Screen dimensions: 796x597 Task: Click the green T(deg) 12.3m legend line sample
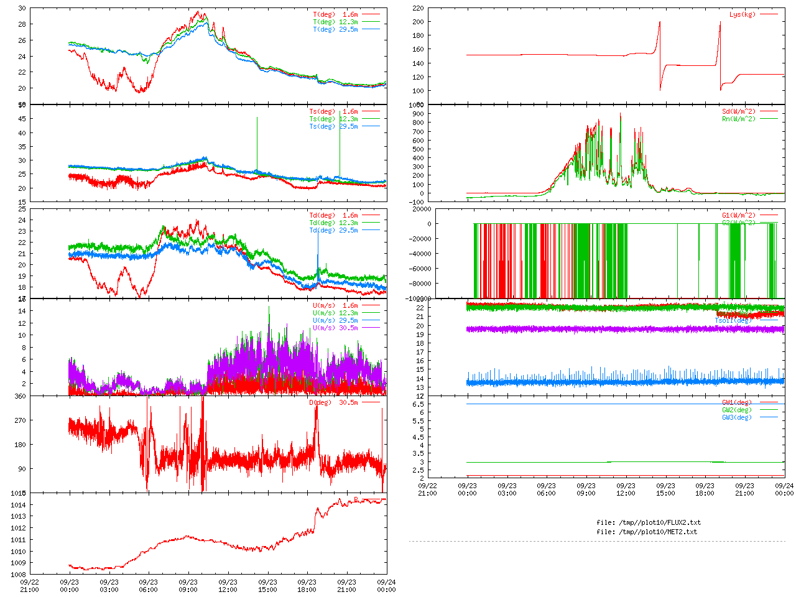[x=371, y=22]
